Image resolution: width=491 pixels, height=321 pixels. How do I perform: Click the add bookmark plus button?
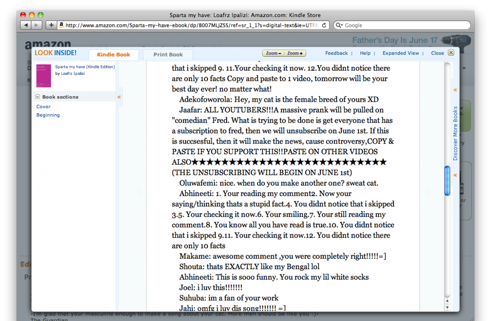point(51,25)
